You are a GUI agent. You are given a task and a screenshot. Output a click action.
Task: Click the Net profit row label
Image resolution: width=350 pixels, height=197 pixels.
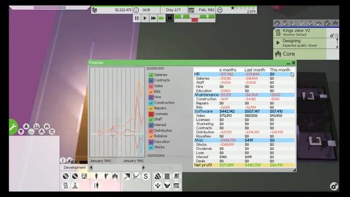pyautogui.click(x=203, y=165)
